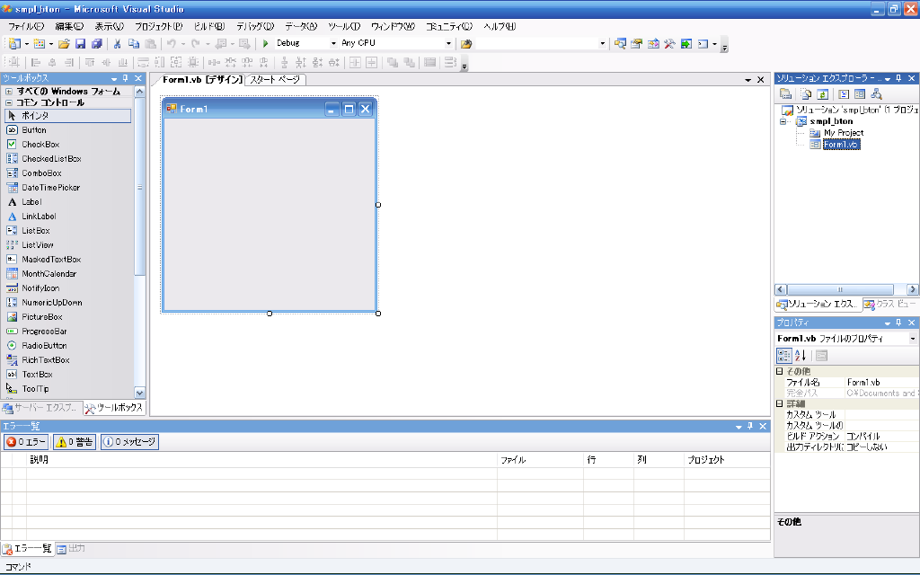Open the document tab list dropdown arrow
The image size is (920, 575).
tap(748, 80)
